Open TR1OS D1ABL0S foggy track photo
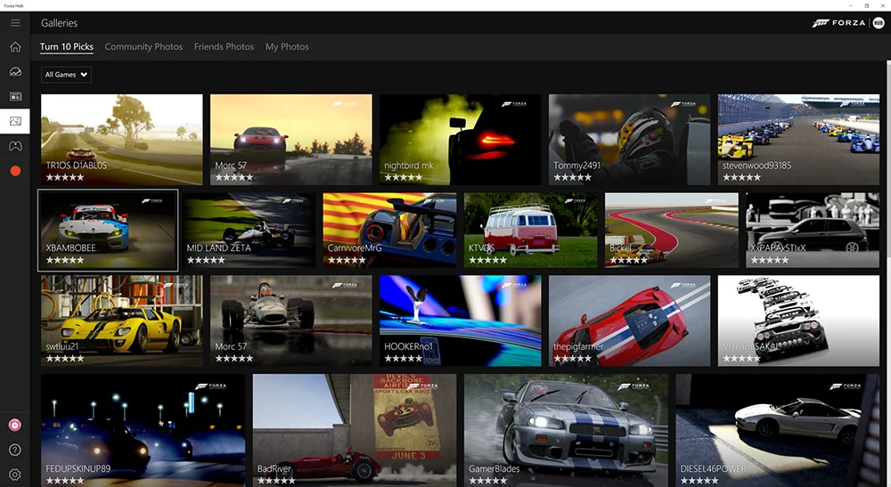The width and height of the screenshot is (891, 487). [121, 140]
